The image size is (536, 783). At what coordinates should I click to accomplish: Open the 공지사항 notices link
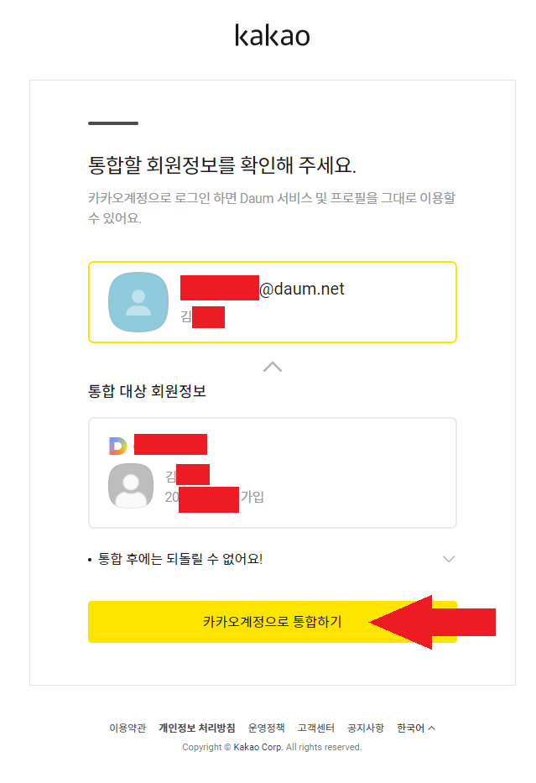coord(366,728)
